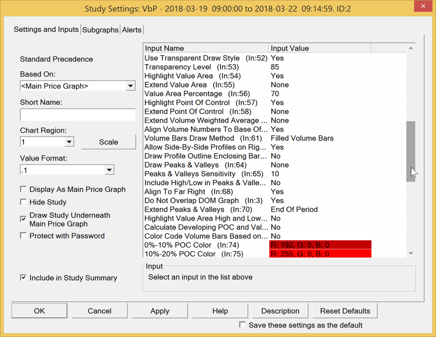This screenshot has height=337, width=436.
Task: Open the Alerts tab
Action: pos(132,30)
